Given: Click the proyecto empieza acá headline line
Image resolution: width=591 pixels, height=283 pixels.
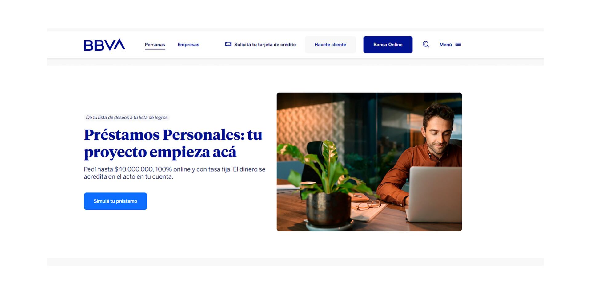Looking at the screenshot, I should click(160, 152).
